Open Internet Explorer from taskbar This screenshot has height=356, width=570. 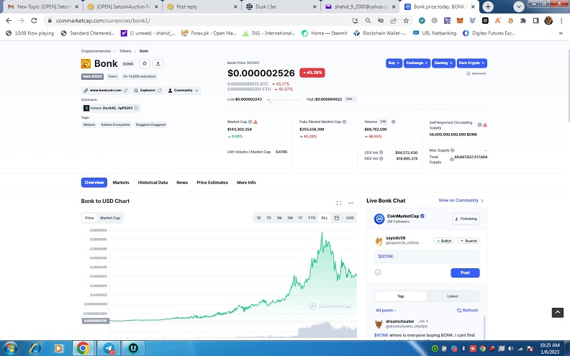[x=35, y=348]
